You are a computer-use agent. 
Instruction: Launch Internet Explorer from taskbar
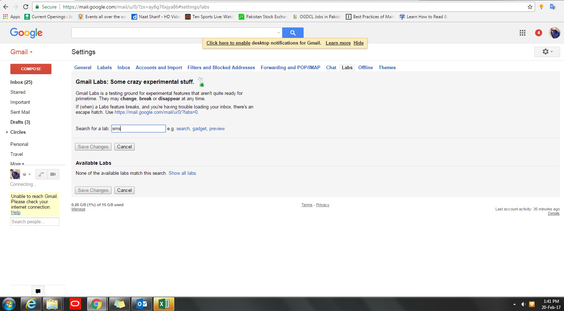pos(31,304)
